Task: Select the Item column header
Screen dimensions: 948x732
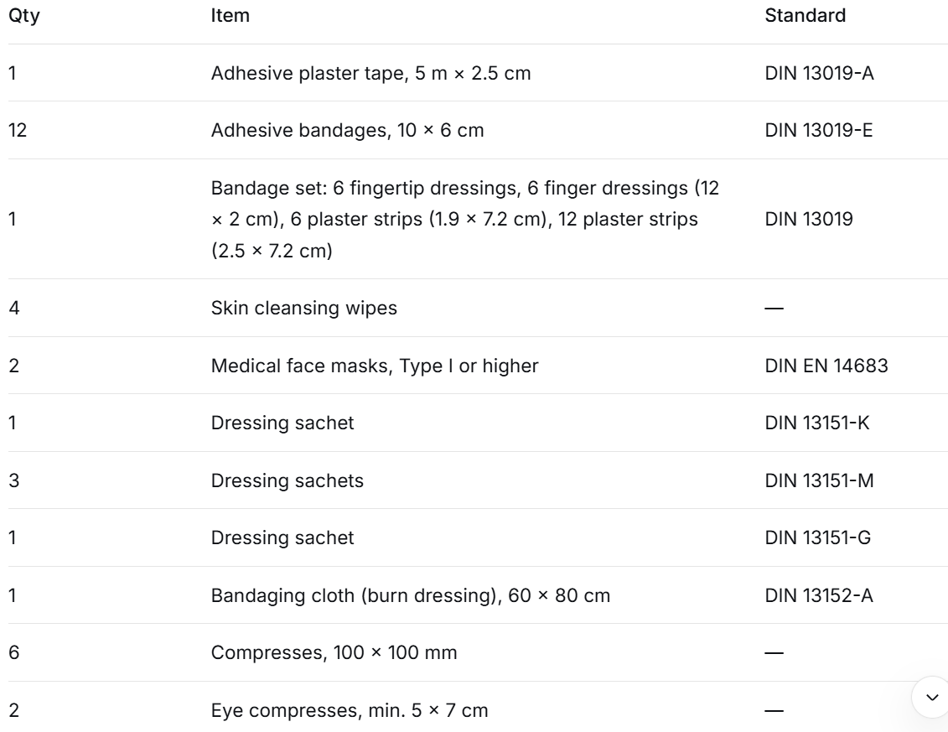Action: (x=230, y=16)
